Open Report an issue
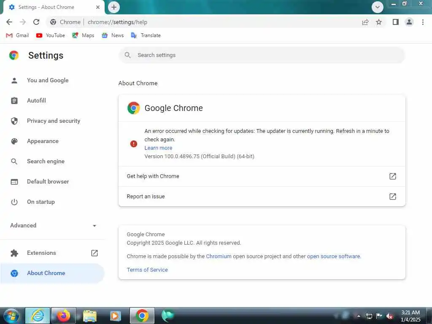432x324 pixels. pyautogui.click(x=262, y=197)
